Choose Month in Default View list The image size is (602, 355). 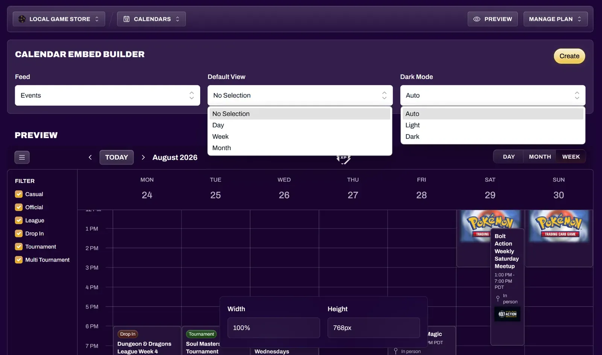300,148
